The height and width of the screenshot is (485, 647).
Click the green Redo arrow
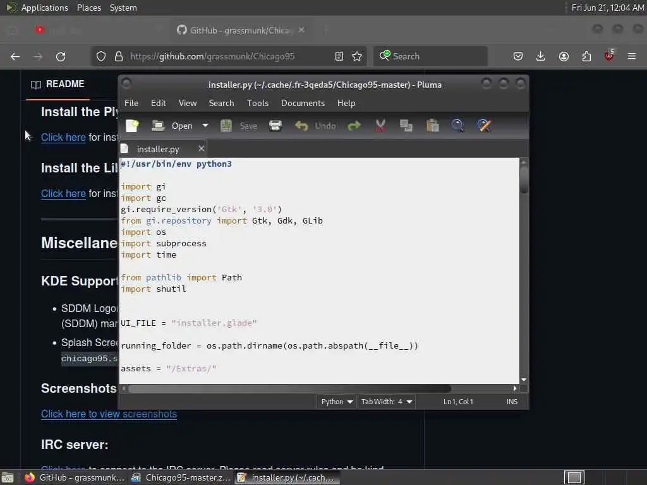[354, 126]
